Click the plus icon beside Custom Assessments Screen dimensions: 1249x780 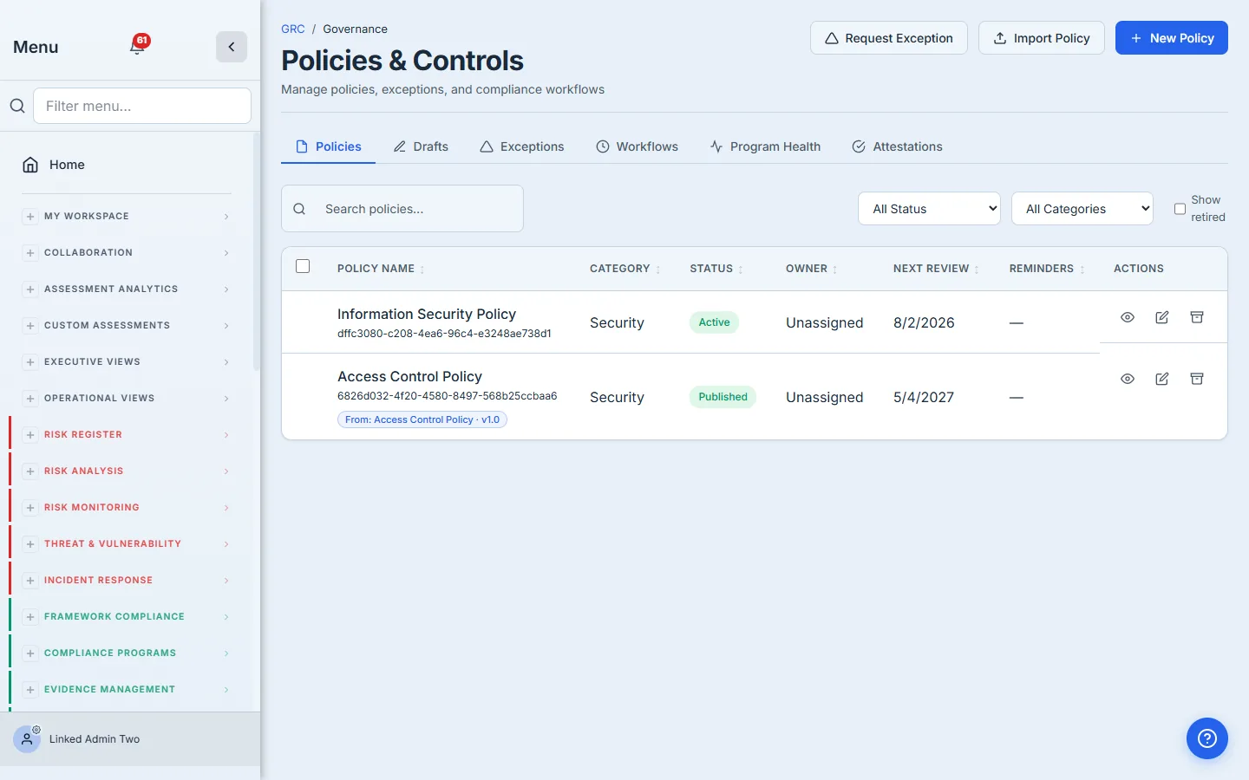(x=30, y=326)
